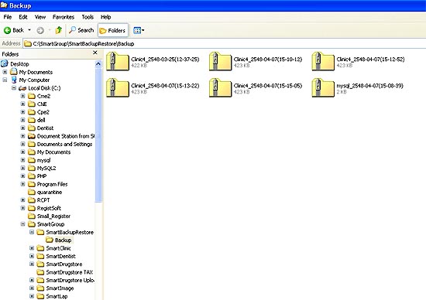
Task: Expand the Cme2 folder node
Action: pyautogui.click(x=22, y=96)
